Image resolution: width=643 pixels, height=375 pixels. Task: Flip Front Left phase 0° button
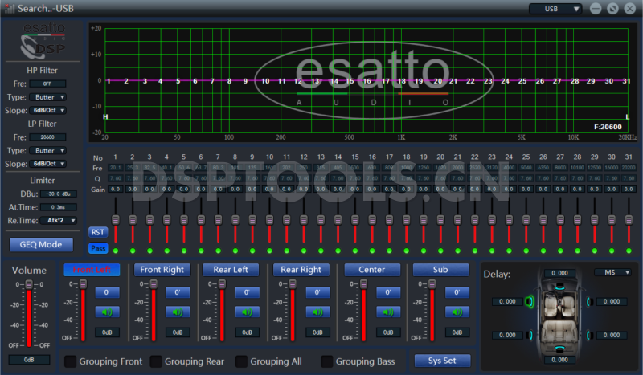[107, 292]
